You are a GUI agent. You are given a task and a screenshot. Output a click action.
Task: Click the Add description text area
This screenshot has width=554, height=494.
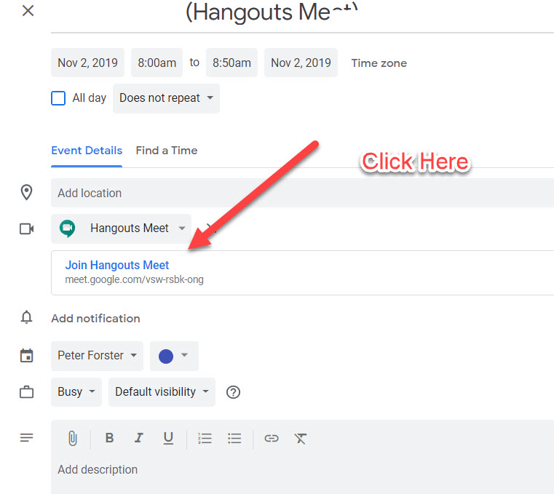[x=302, y=470]
